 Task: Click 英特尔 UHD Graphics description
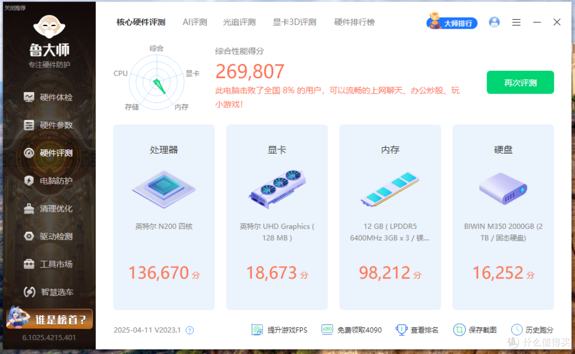tap(277, 232)
